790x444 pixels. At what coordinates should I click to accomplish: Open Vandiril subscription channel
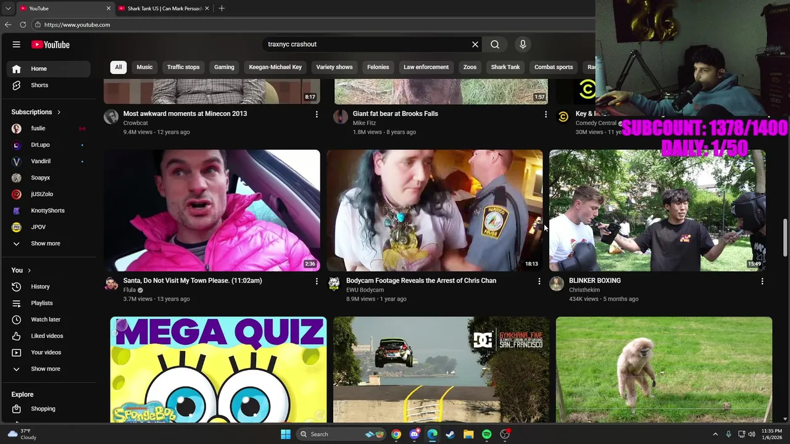pyautogui.click(x=48, y=161)
